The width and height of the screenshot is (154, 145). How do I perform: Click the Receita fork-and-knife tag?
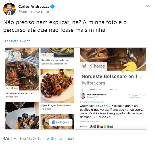pos(47,55)
